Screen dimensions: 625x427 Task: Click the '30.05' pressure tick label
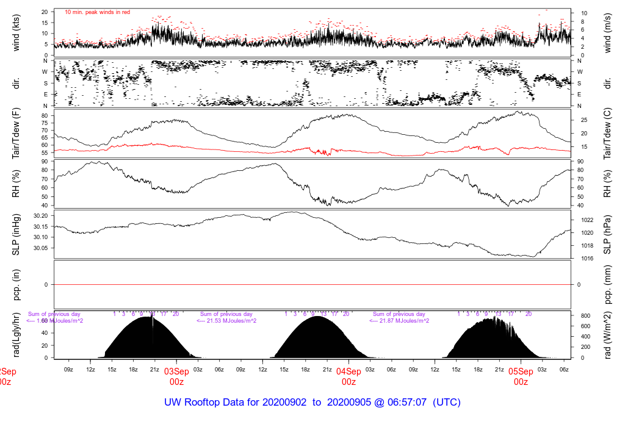[x=41, y=248]
